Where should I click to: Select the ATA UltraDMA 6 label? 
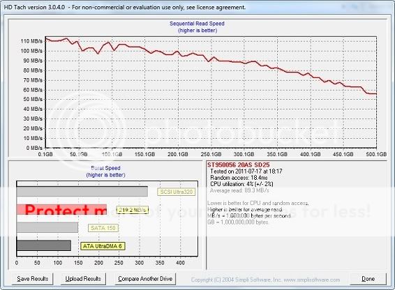click(103, 246)
